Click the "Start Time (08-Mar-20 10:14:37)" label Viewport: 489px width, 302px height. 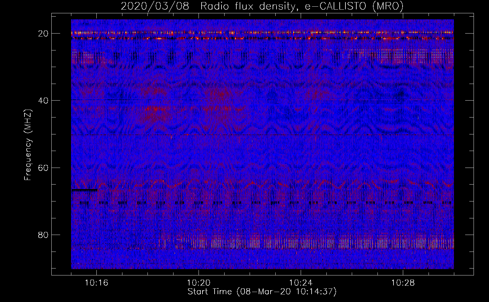tap(262, 292)
